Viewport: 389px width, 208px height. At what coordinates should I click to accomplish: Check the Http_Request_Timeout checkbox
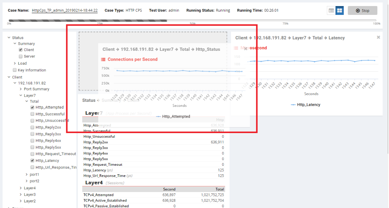point(32,154)
